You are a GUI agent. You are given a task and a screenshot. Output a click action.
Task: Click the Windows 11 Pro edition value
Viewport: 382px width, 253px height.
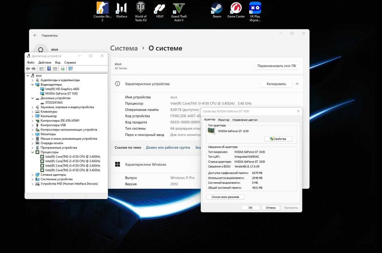[183, 178]
